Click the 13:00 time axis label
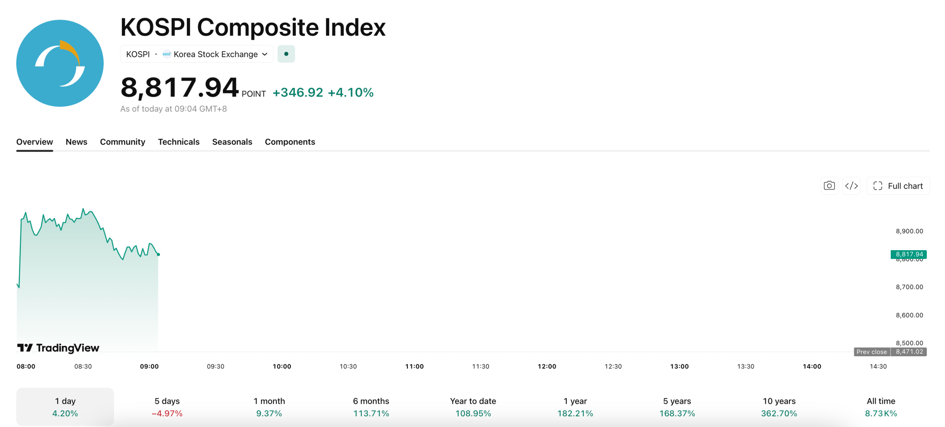 click(679, 366)
